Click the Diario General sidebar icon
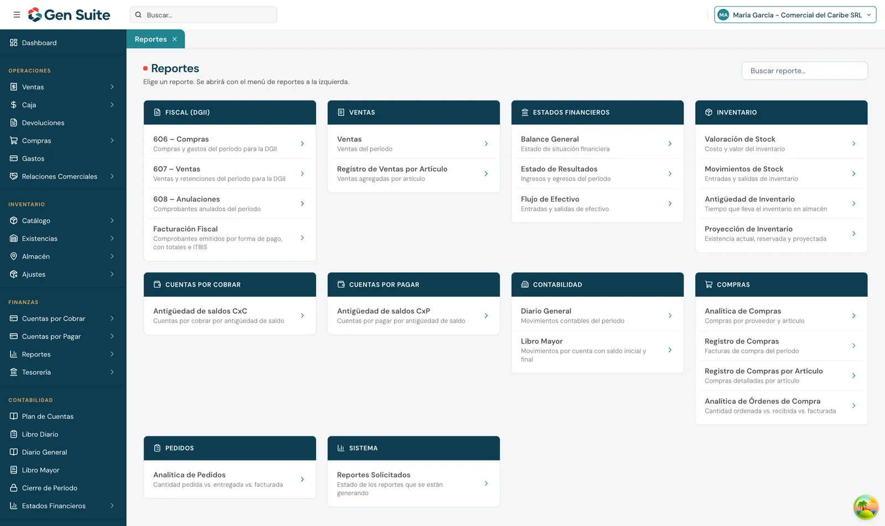 click(x=14, y=452)
